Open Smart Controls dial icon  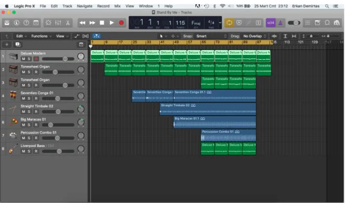[48, 22]
